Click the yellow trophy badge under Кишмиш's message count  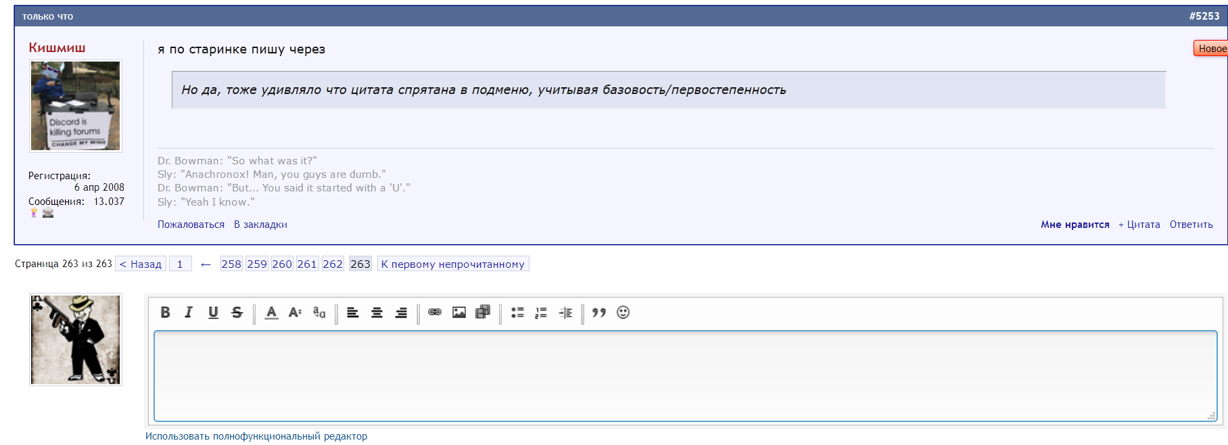pyautogui.click(x=34, y=213)
